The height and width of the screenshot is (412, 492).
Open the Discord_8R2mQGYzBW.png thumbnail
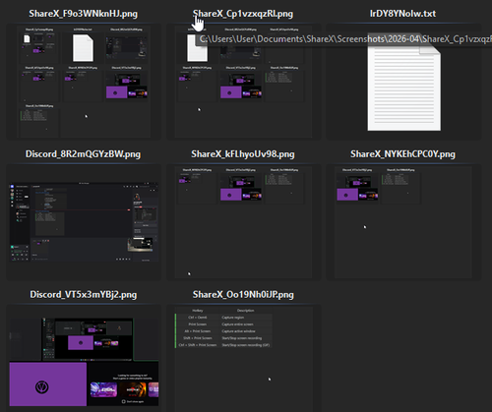pos(84,222)
